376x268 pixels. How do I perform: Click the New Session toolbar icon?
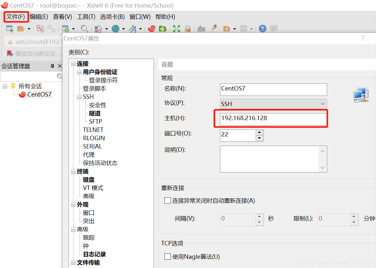[10, 29]
